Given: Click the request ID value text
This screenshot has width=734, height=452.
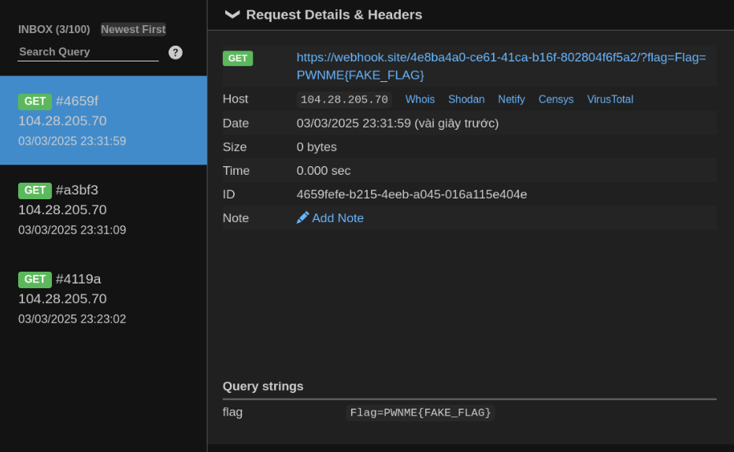Looking at the screenshot, I should tap(411, 195).
